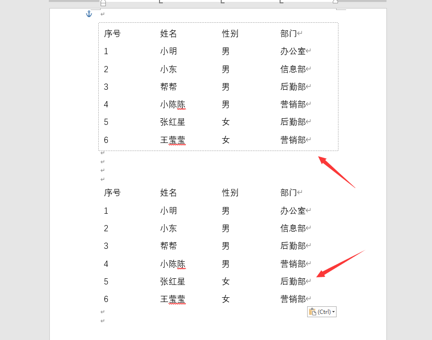Click 小陈陈 inside the dashed text box

point(173,104)
